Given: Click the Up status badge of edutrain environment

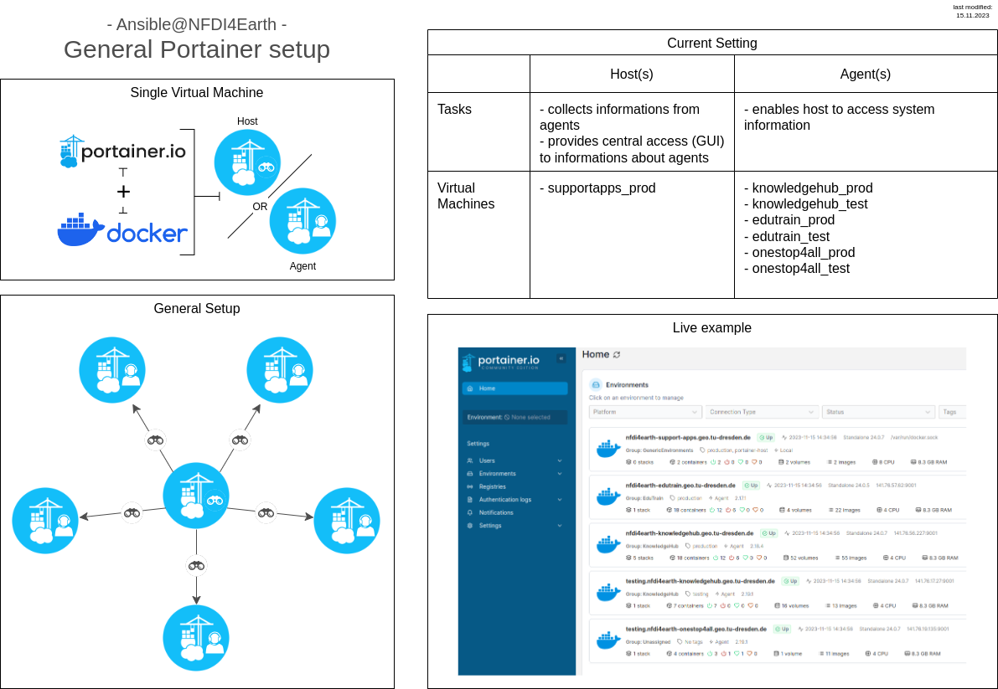Looking at the screenshot, I should (x=751, y=486).
